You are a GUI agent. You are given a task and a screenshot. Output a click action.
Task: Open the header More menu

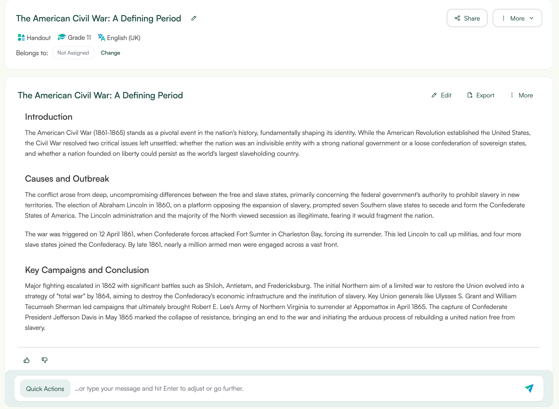pos(517,18)
